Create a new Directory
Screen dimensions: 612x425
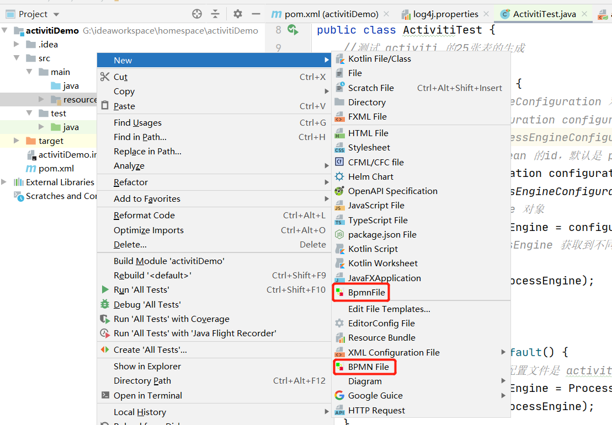[x=421, y=102]
